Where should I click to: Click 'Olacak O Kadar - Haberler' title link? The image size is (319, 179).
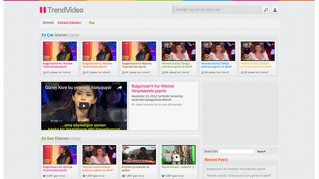tap(178, 167)
